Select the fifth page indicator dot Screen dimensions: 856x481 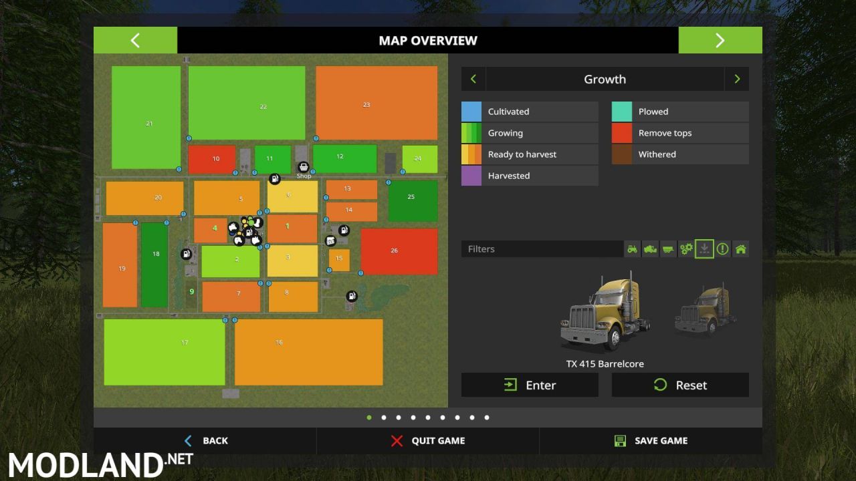[x=428, y=418]
